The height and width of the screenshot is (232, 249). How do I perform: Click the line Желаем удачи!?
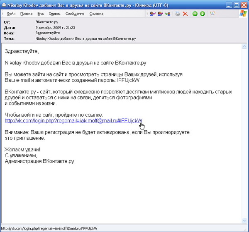22,150
